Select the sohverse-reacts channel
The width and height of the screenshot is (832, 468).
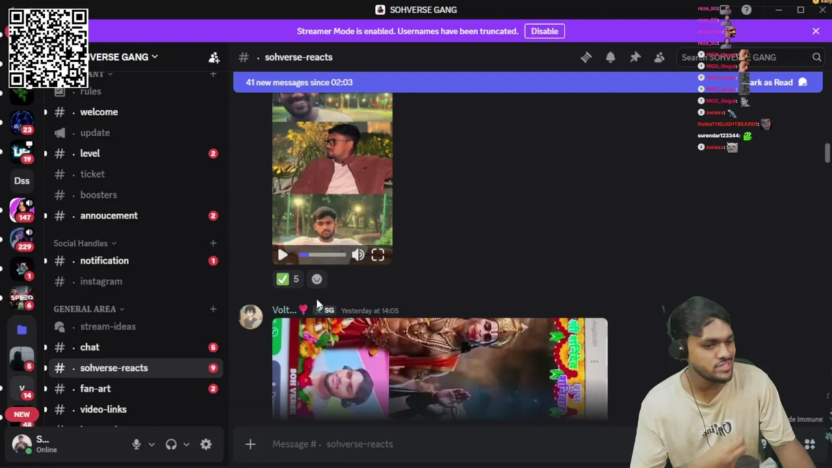click(x=135, y=368)
